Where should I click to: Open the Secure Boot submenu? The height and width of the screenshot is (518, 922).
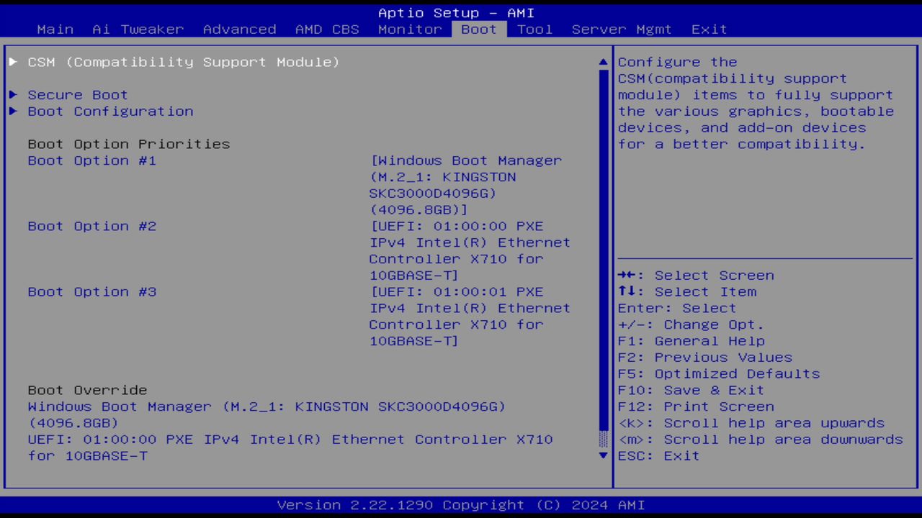78,95
